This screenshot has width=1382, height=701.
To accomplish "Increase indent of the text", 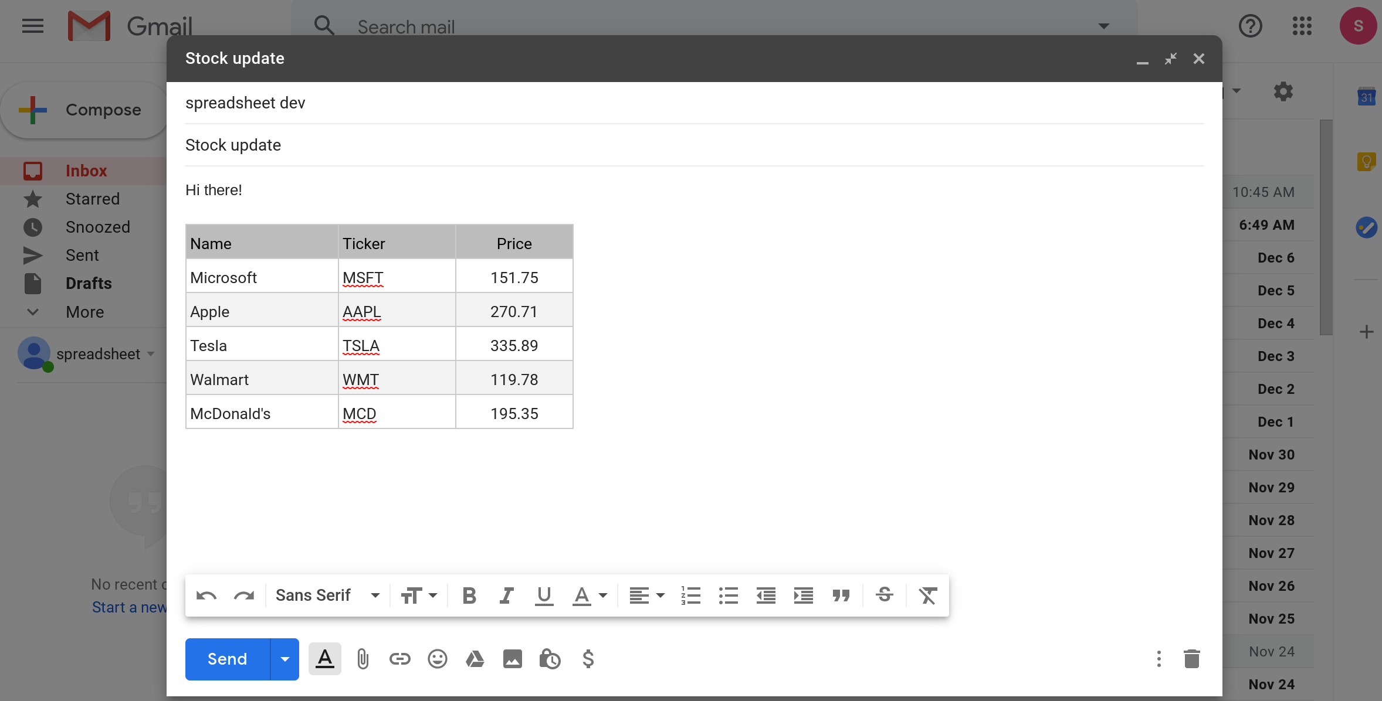I will 804,596.
